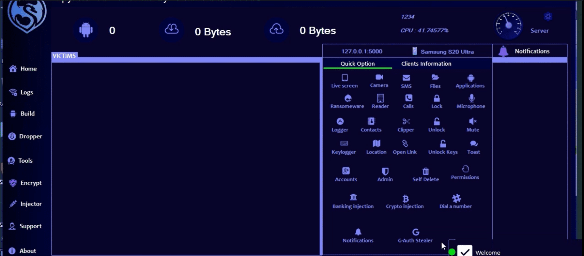Open the Calls phone icon
The height and width of the screenshot is (256, 584).
tap(408, 98)
